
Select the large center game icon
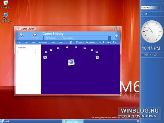pos(71,62)
